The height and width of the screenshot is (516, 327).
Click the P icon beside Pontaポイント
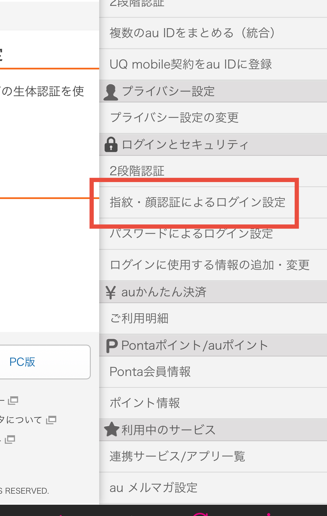pos(111,346)
